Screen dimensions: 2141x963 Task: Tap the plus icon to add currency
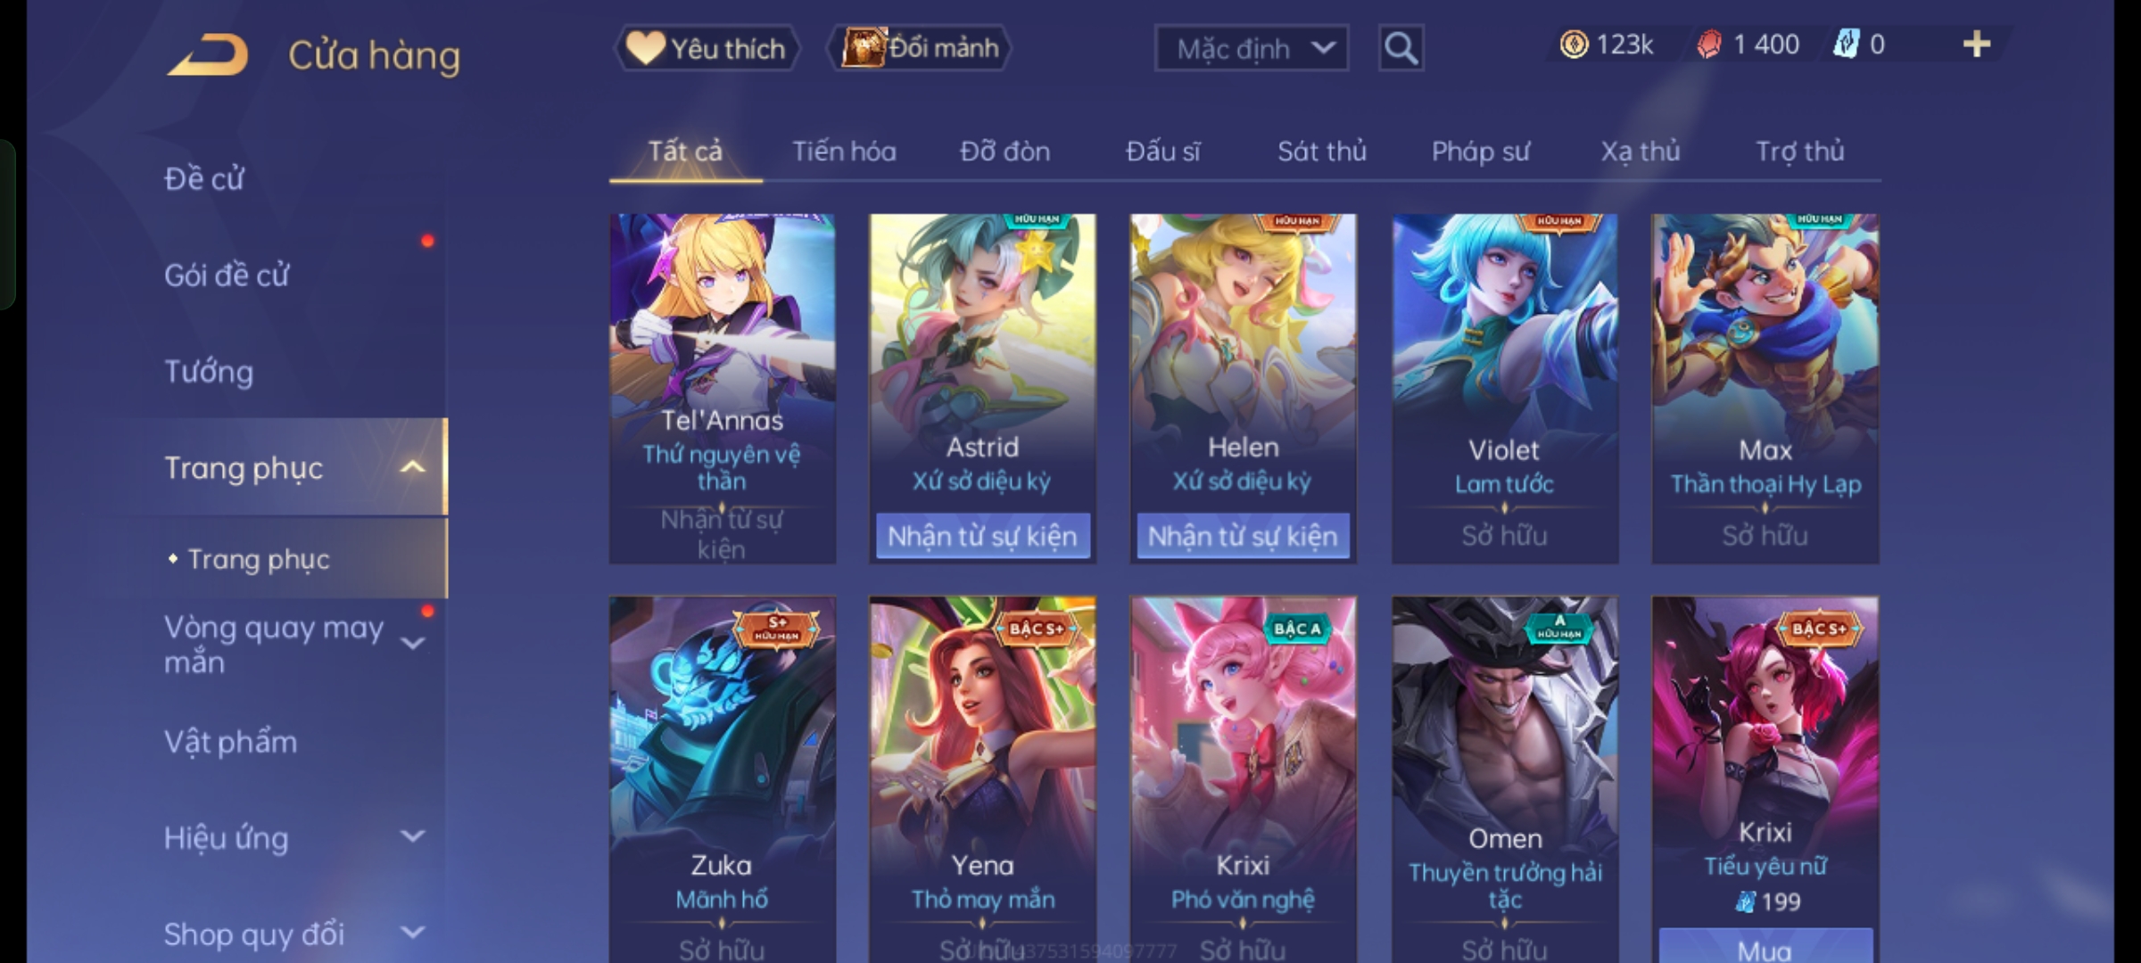coord(1977,44)
